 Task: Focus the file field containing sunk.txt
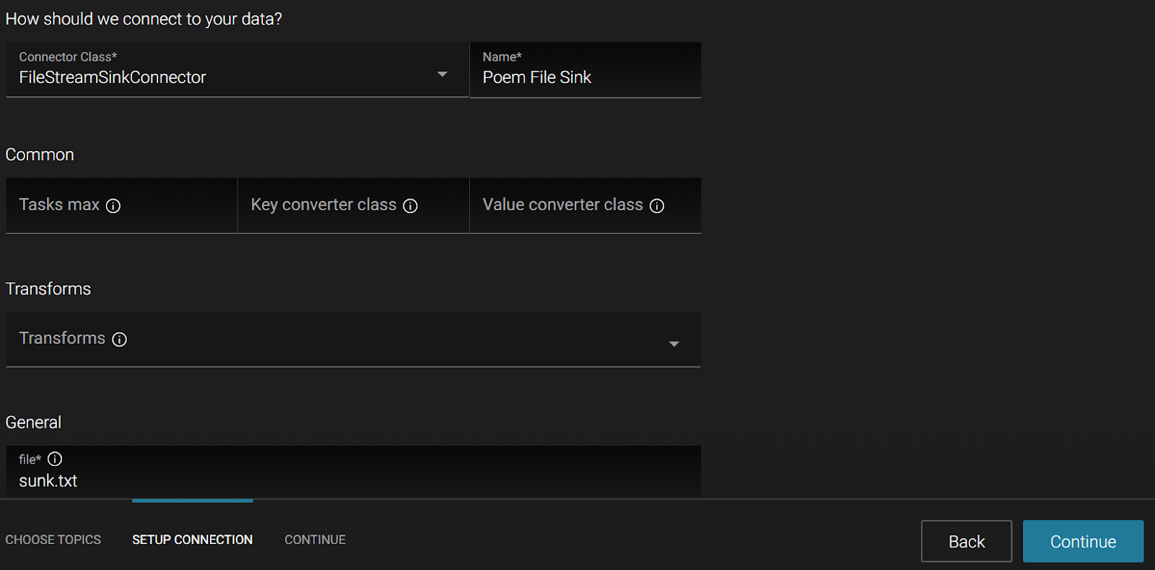point(354,480)
